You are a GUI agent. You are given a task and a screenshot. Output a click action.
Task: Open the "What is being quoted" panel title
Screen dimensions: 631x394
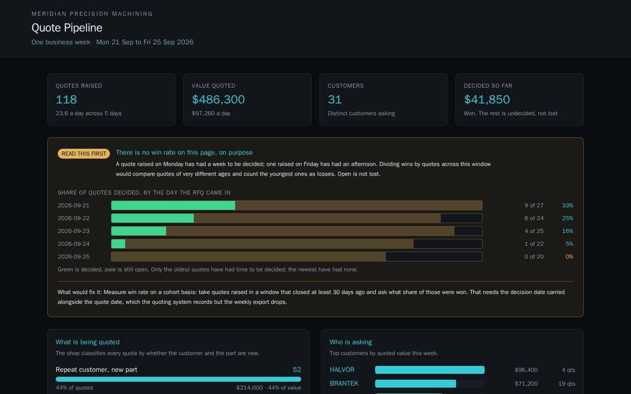[88, 342]
